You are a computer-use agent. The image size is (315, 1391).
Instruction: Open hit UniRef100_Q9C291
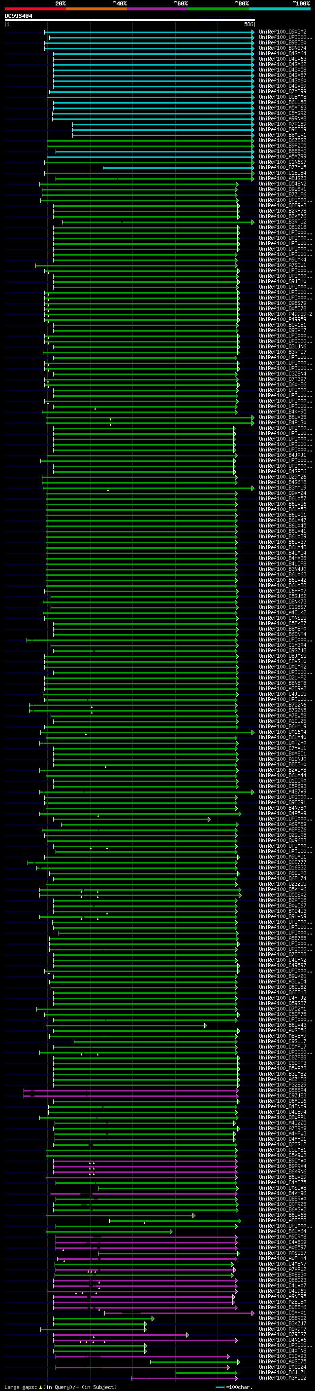pos(283,802)
